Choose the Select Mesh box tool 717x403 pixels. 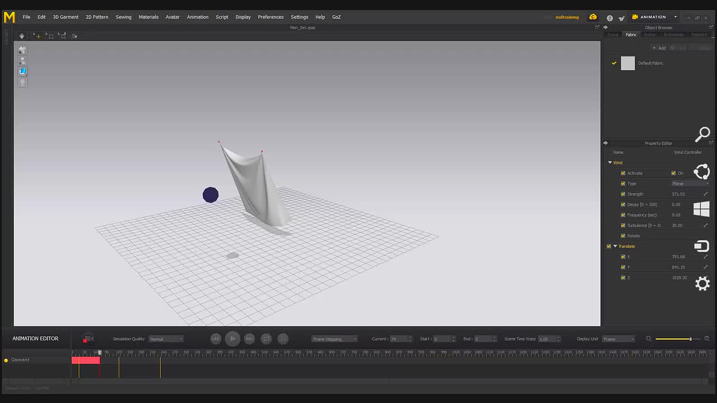[x=50, y=36]
